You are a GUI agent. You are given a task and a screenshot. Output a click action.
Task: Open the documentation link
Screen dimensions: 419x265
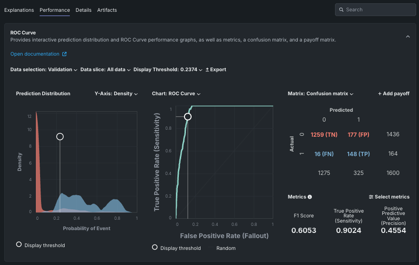[35, 54]
